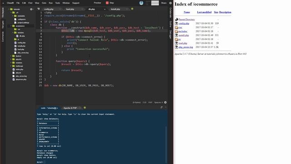Click cursor position indicator 7:20
The width and height of the screenshot is (291, 164).
click(x=145, y=102)
